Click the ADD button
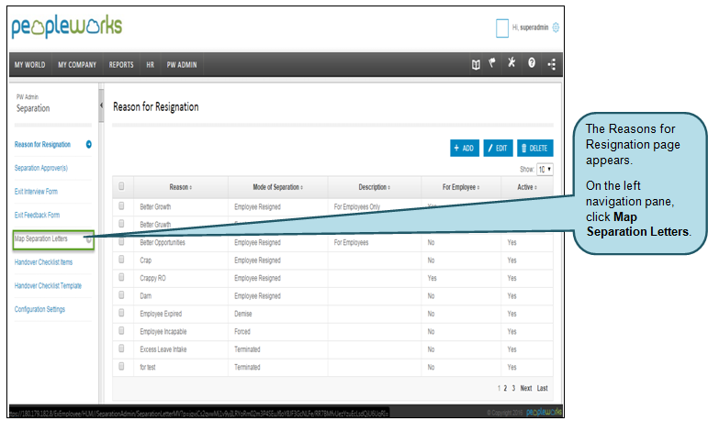Screen dimensions: 708x421 pyautogui.click(x=464, y=148)
